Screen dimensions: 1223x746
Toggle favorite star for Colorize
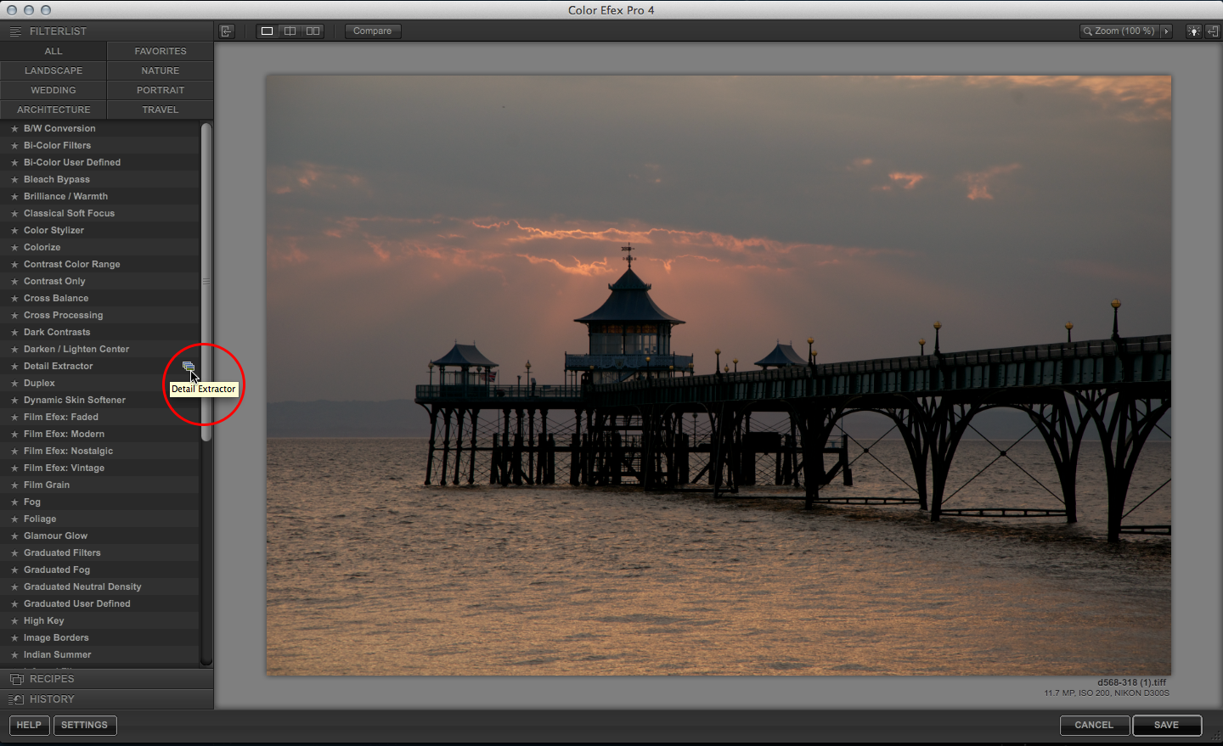(14, 248)
